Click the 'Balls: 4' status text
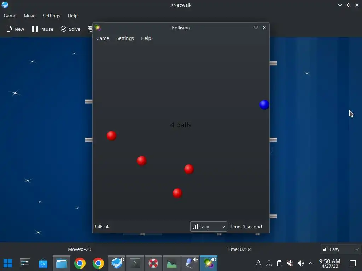Screen dimensions: 362x271 (101, 227)
